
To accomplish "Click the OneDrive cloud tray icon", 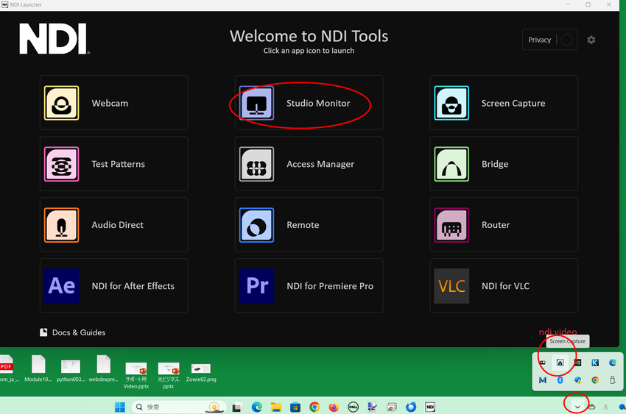I will [x=591, y=407].
